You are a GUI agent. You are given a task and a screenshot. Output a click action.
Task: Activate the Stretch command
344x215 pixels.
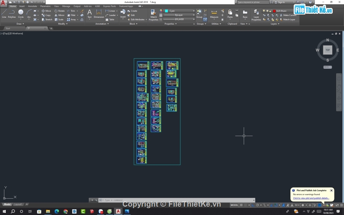(x=47, y=20)
